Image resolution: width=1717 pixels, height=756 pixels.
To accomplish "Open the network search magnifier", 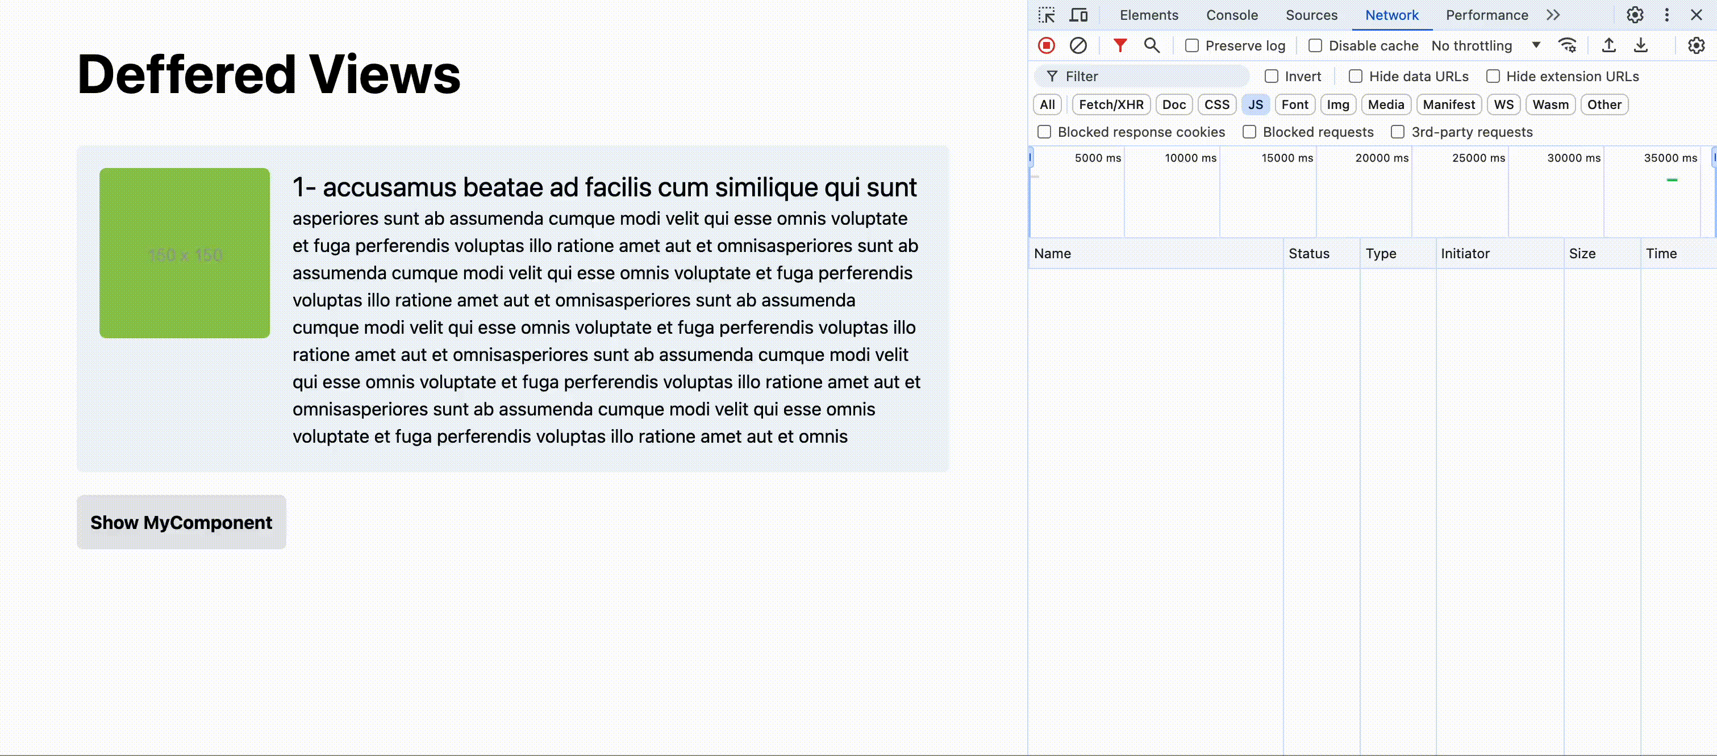I will [x=1151, y=45].
